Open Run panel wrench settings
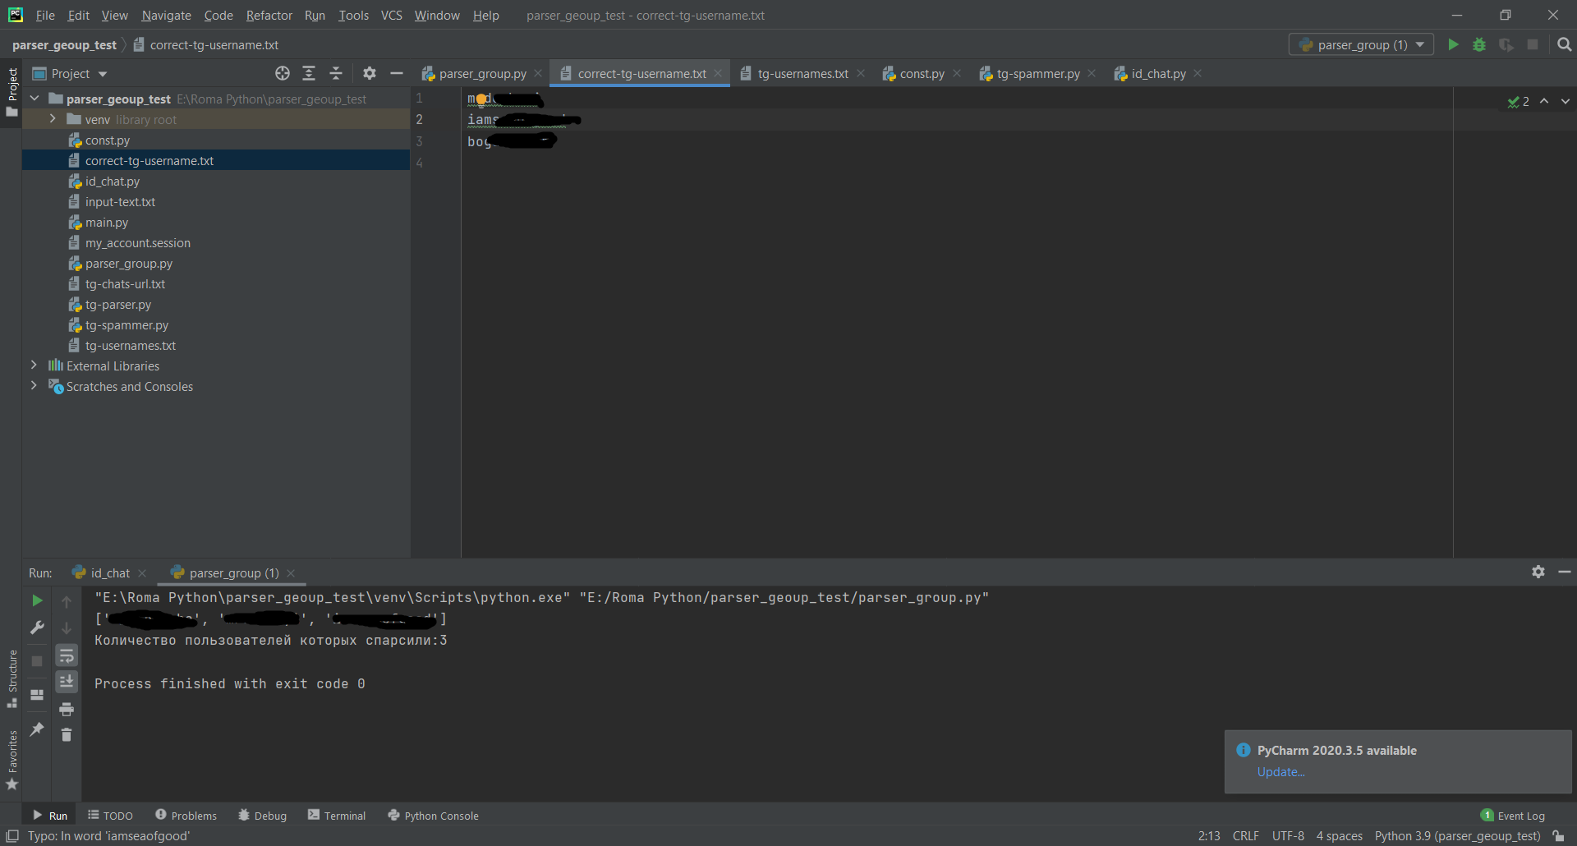The height and width of the screenshot is (846, 1577). pos(37,628)
